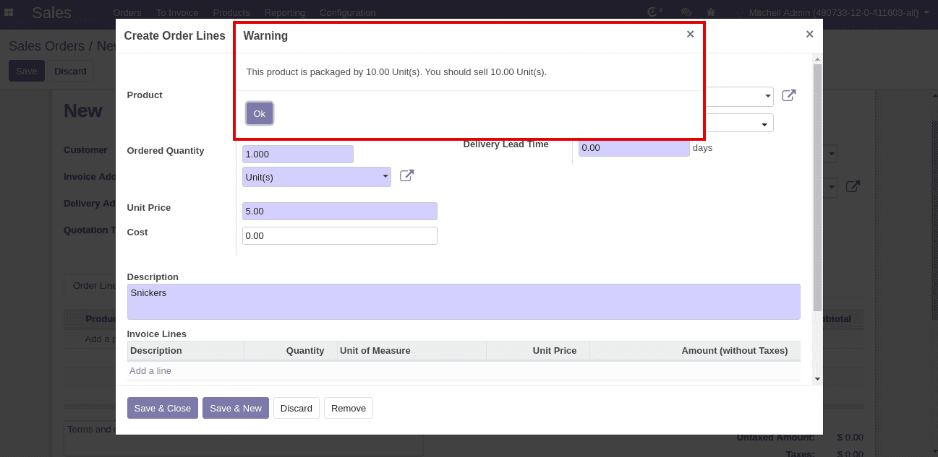Expand the Unit(s) unit of measure dropdown
The width and height of the screenshot is (938, 457).
[x=316, y=177]
